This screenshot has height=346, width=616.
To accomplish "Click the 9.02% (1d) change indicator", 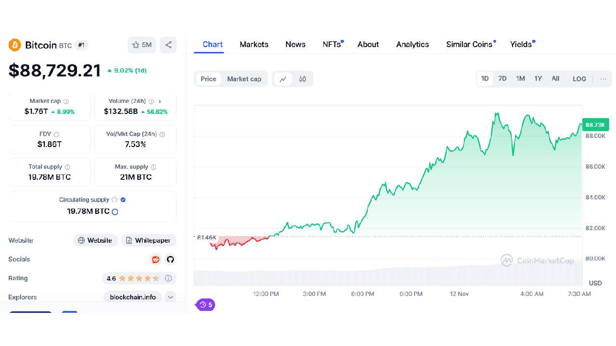I will click(127, 71).
